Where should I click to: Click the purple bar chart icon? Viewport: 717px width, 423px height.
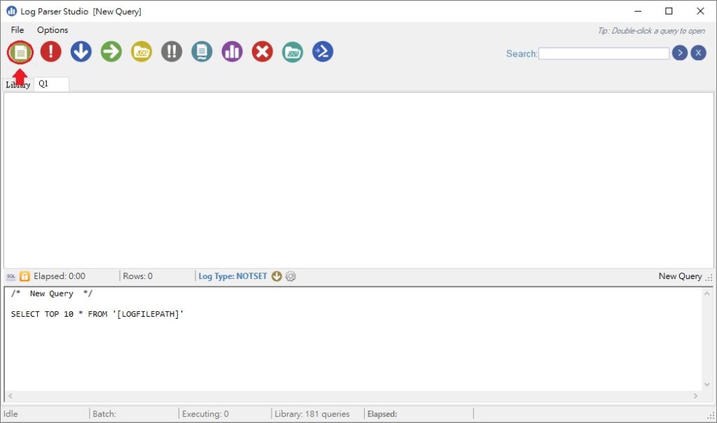(x=232, y=52)
